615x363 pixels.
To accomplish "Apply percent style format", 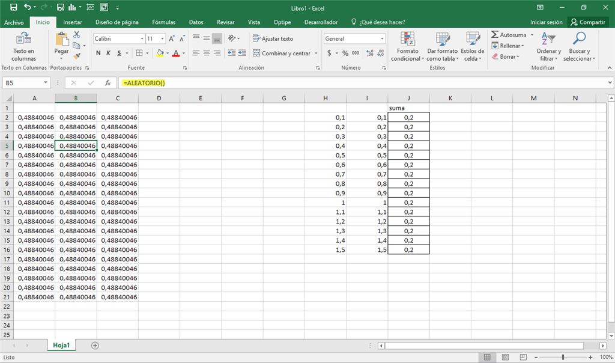I will [345, 53].
